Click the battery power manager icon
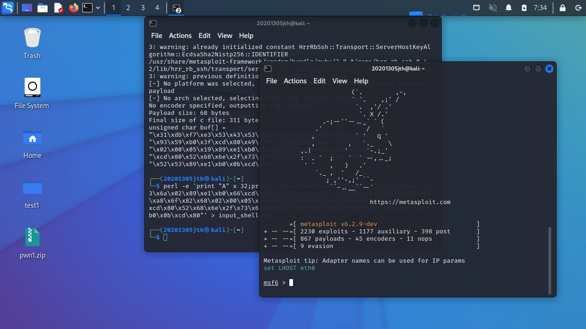Screen dimensions: 586x329 tap(524, 8)
